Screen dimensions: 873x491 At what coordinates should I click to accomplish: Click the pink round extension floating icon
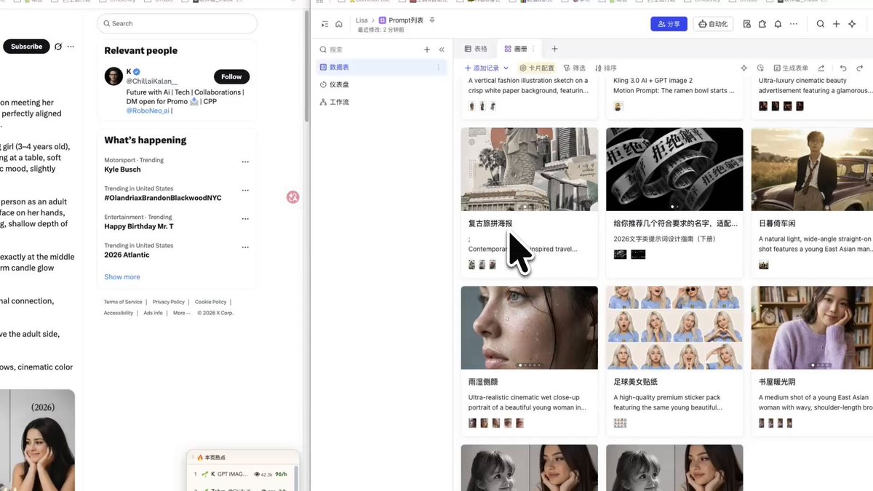click(x=292, y=197)
